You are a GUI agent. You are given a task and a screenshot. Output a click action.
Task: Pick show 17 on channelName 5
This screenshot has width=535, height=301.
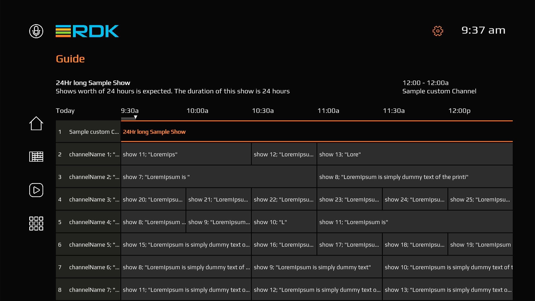[x=349, y=244]
